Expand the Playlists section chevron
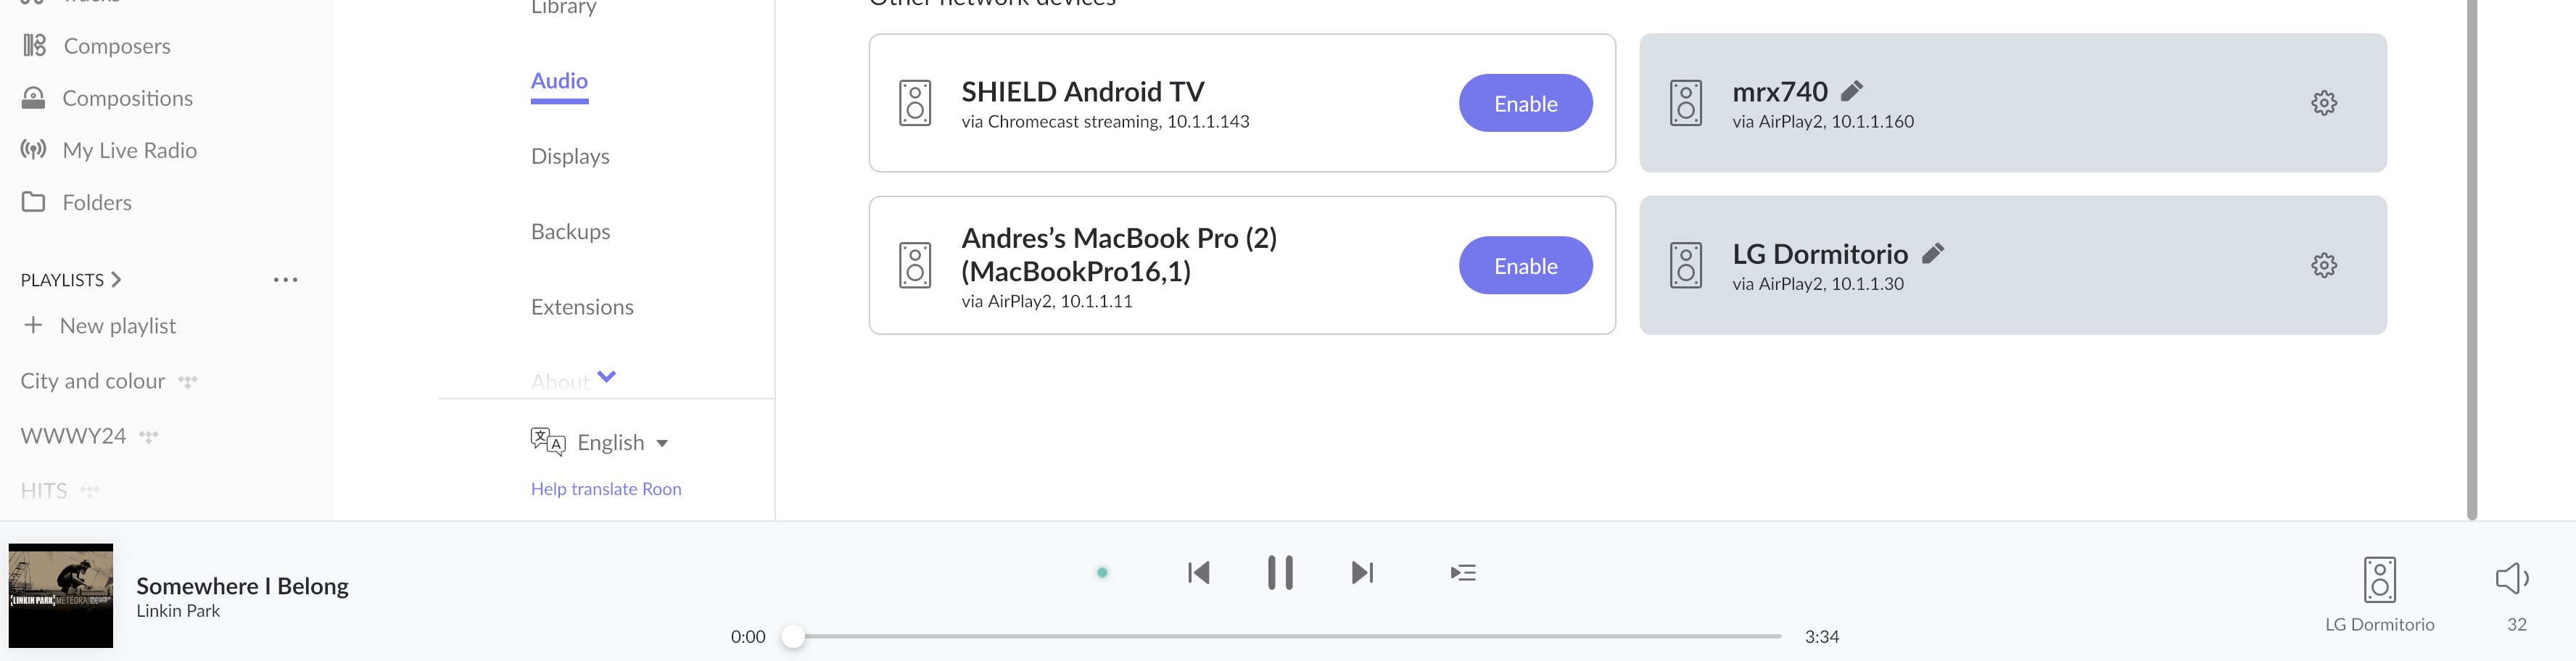The image size is (2576, 661). [116, 280]
